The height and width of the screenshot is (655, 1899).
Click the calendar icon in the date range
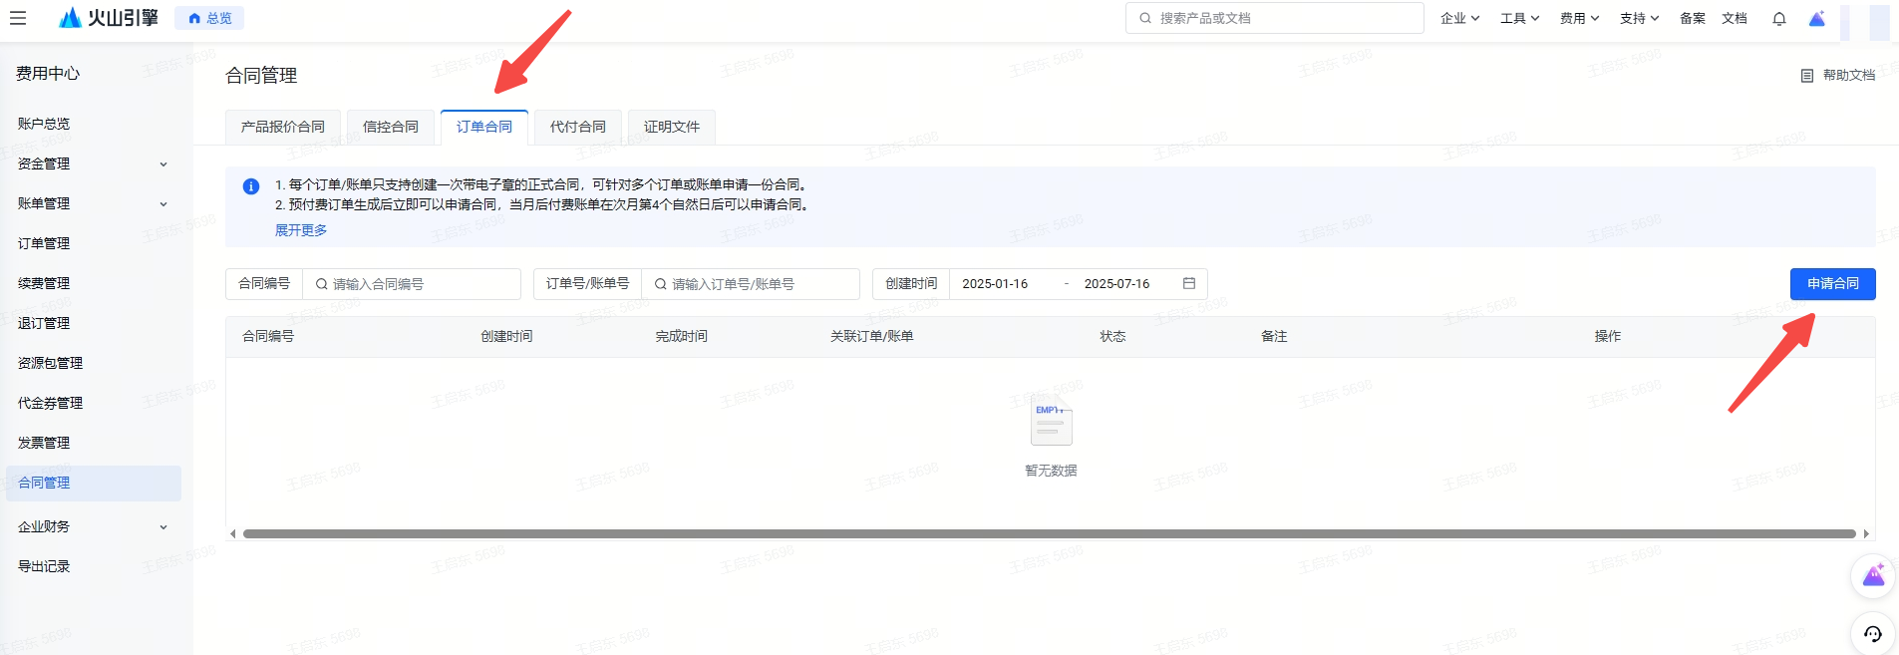tap(1188, 284)
